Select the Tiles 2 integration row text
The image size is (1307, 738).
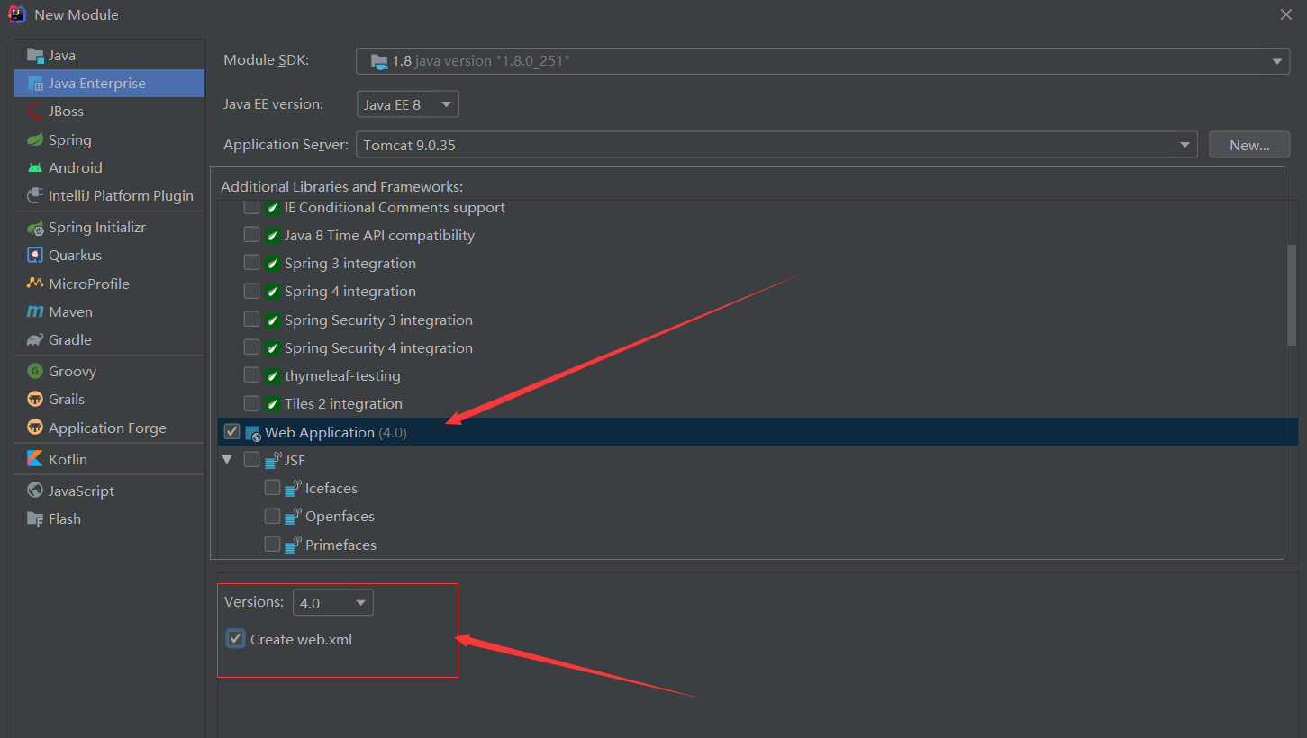point(343,404)
